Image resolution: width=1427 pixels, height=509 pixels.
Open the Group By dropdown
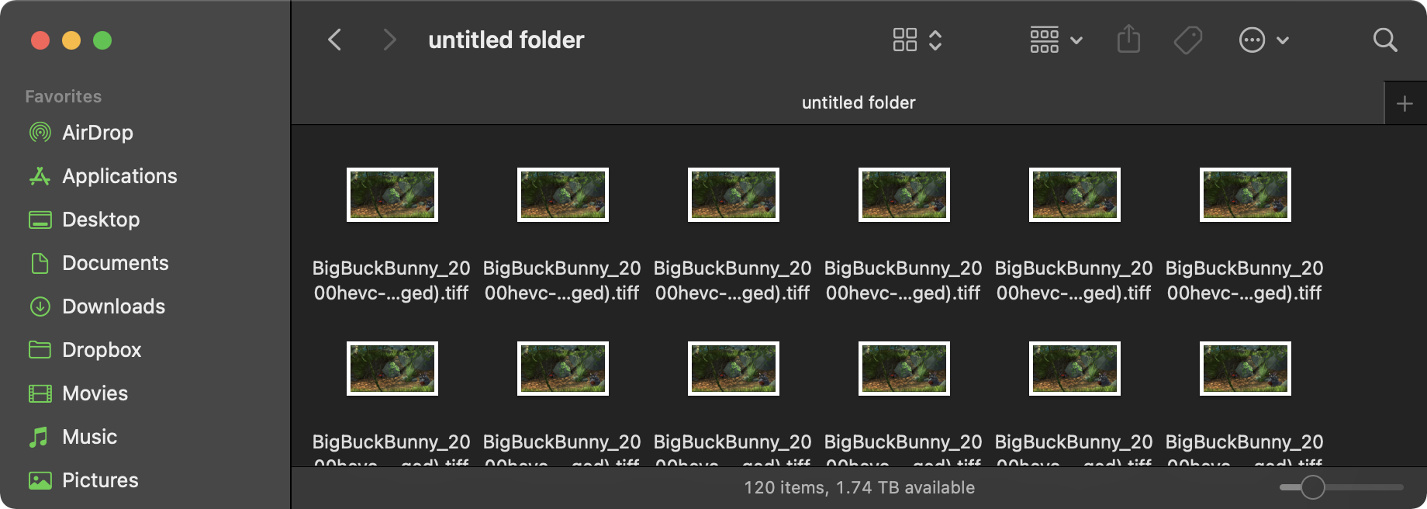(1056, 40)
